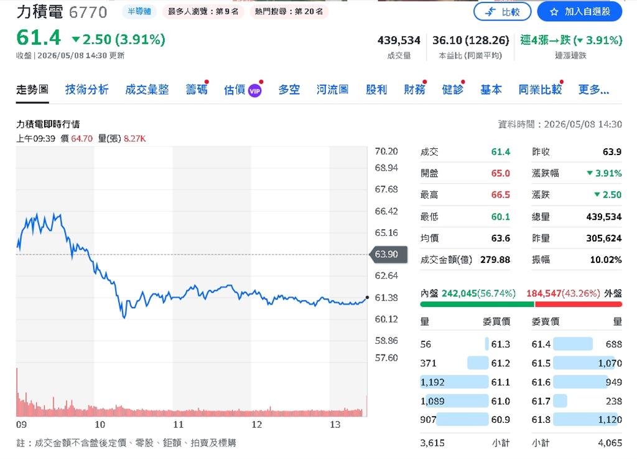Click the green 內盤 portion of ratio bar
The height and width of the screenshot is (459, 637).
coord(477,304)
